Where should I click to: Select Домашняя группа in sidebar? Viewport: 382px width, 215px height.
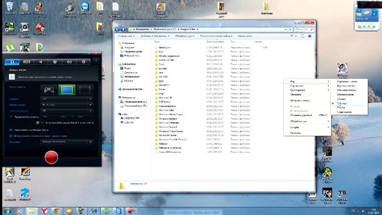pyautogui.click(x=131, y=89)
